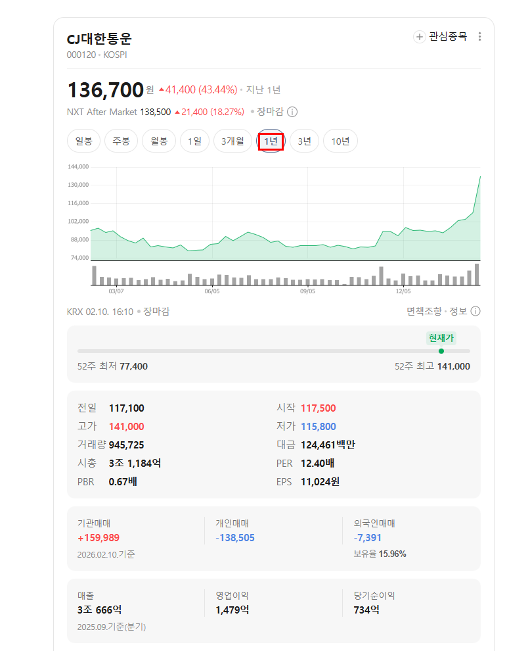Click the 2025.09.기준(분기) note
Viewport: 530px width, 651px height.
pos(112,627)
